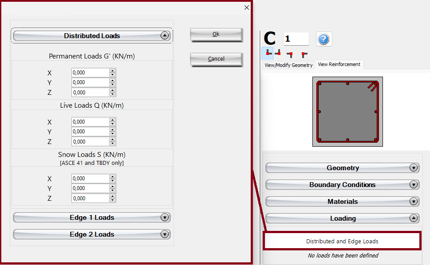Select the top-left corner column alignment icon
The width and height of the screenshot is (430, 265).
[304, 54]
